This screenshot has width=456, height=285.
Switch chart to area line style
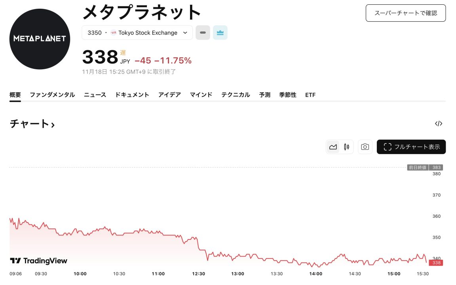click(333, 147)
